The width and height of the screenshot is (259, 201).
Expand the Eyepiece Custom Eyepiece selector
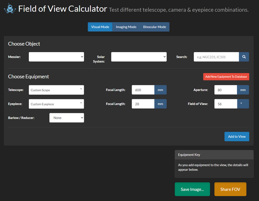[x=56, y=104]
